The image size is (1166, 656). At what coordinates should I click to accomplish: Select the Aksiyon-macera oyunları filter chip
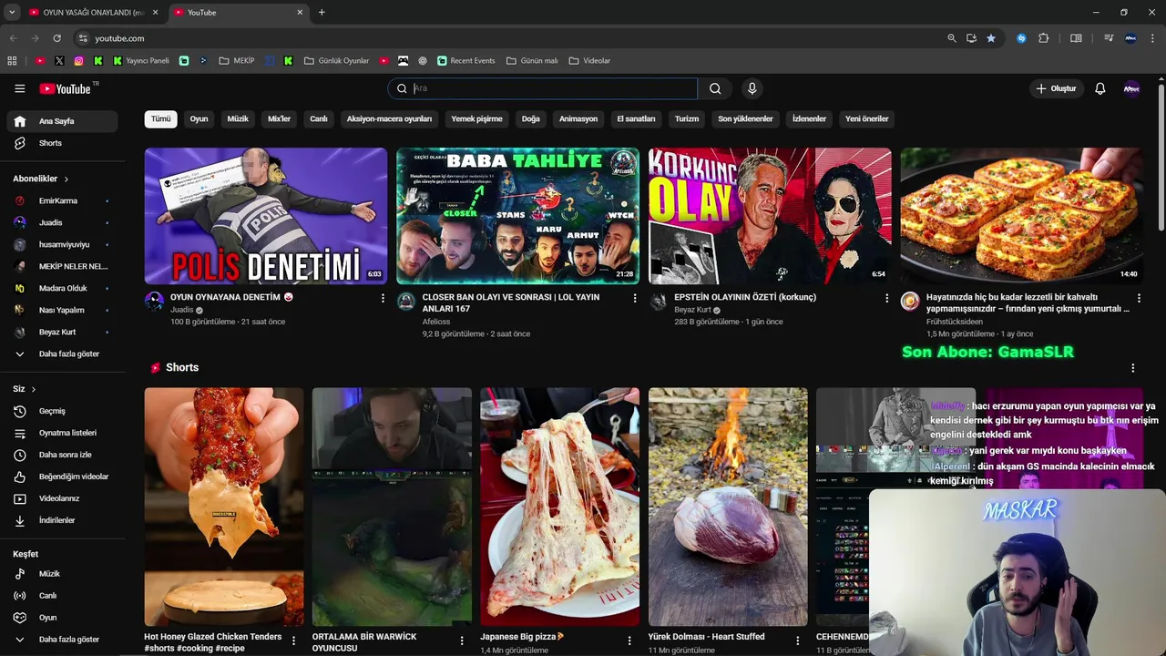389,118
